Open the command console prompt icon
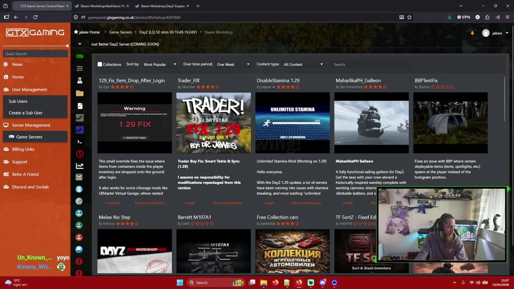 click(x=80, y=142)
